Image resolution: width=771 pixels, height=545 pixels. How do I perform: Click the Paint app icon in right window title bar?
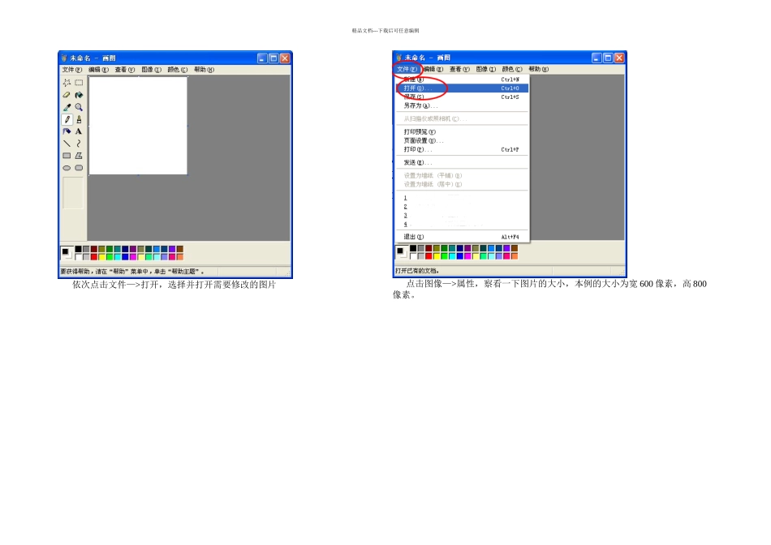[x=398, y=58]
